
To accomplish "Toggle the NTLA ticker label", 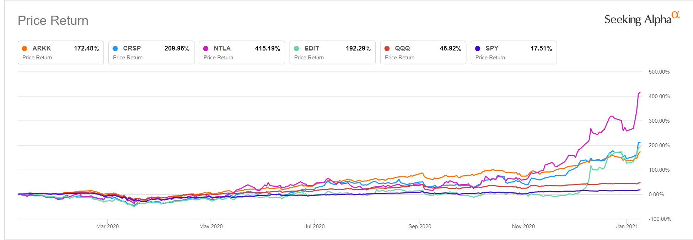I will coord(222,48).
